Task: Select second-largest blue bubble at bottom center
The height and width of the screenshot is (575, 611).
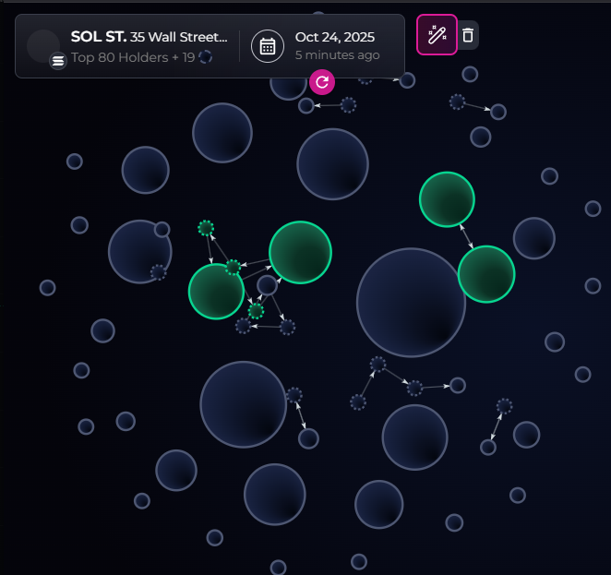Action: coord(243,404)
